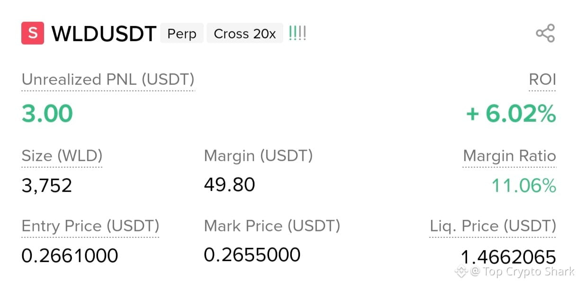
Task: Tap the Entry Price (USDT) label
Action: point(90,226)
